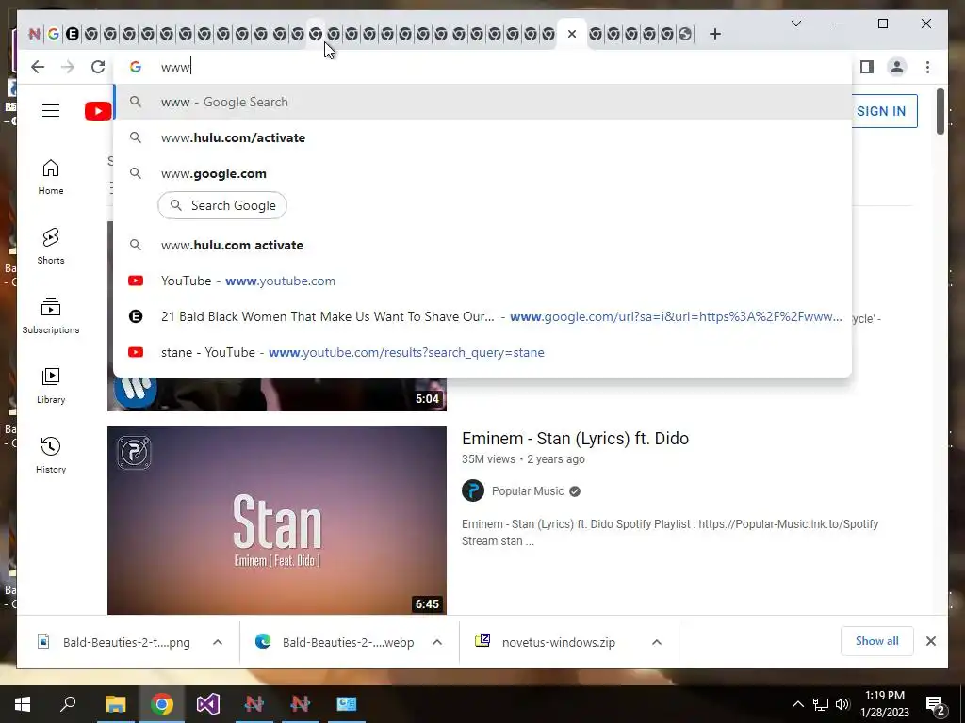Open the Stan lyrics video thumbnail
The image size is (965, 723).
point(277,520)
